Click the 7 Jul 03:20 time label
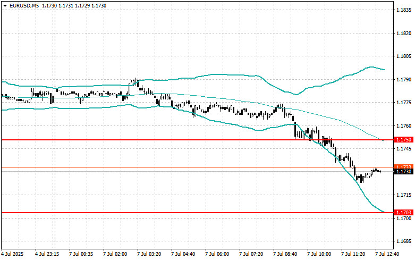415x260 pixels. (x=149, y=254)
